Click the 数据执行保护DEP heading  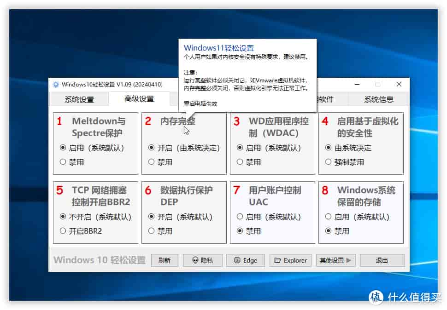click(x=186, y=196)
